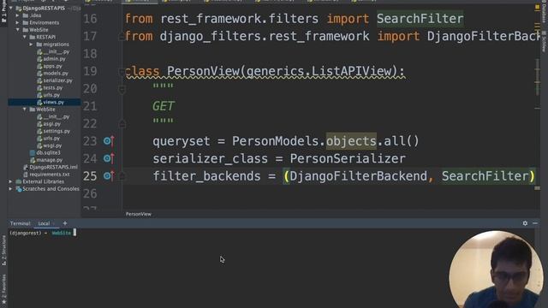
Task: Click PersonView breadcrumb below the editor
Action: click(x=139, y=214)
